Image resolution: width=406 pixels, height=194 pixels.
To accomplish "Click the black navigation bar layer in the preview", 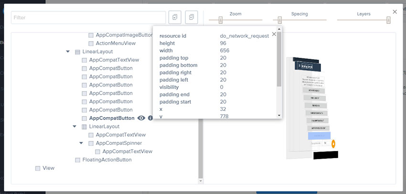I will pos(325,155).
